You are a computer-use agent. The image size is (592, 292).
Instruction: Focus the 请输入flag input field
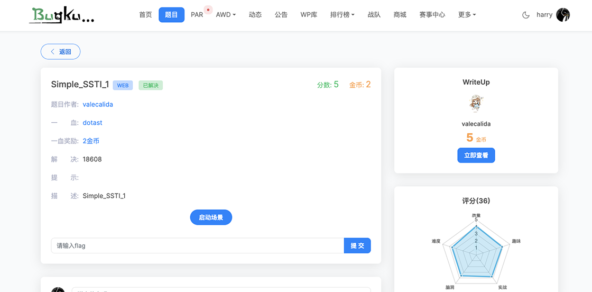coord(198,245)
